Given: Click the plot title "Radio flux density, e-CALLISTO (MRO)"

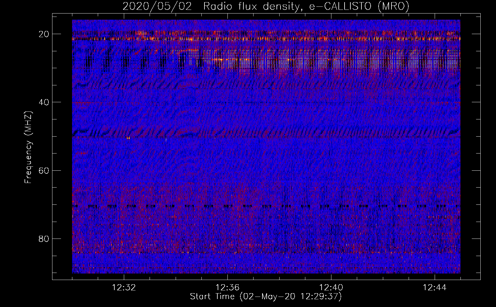Looking at the screenshot, I should pos(306,6).
